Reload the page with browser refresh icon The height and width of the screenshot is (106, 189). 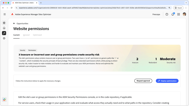pyautogui.click(x=11, y=8)
